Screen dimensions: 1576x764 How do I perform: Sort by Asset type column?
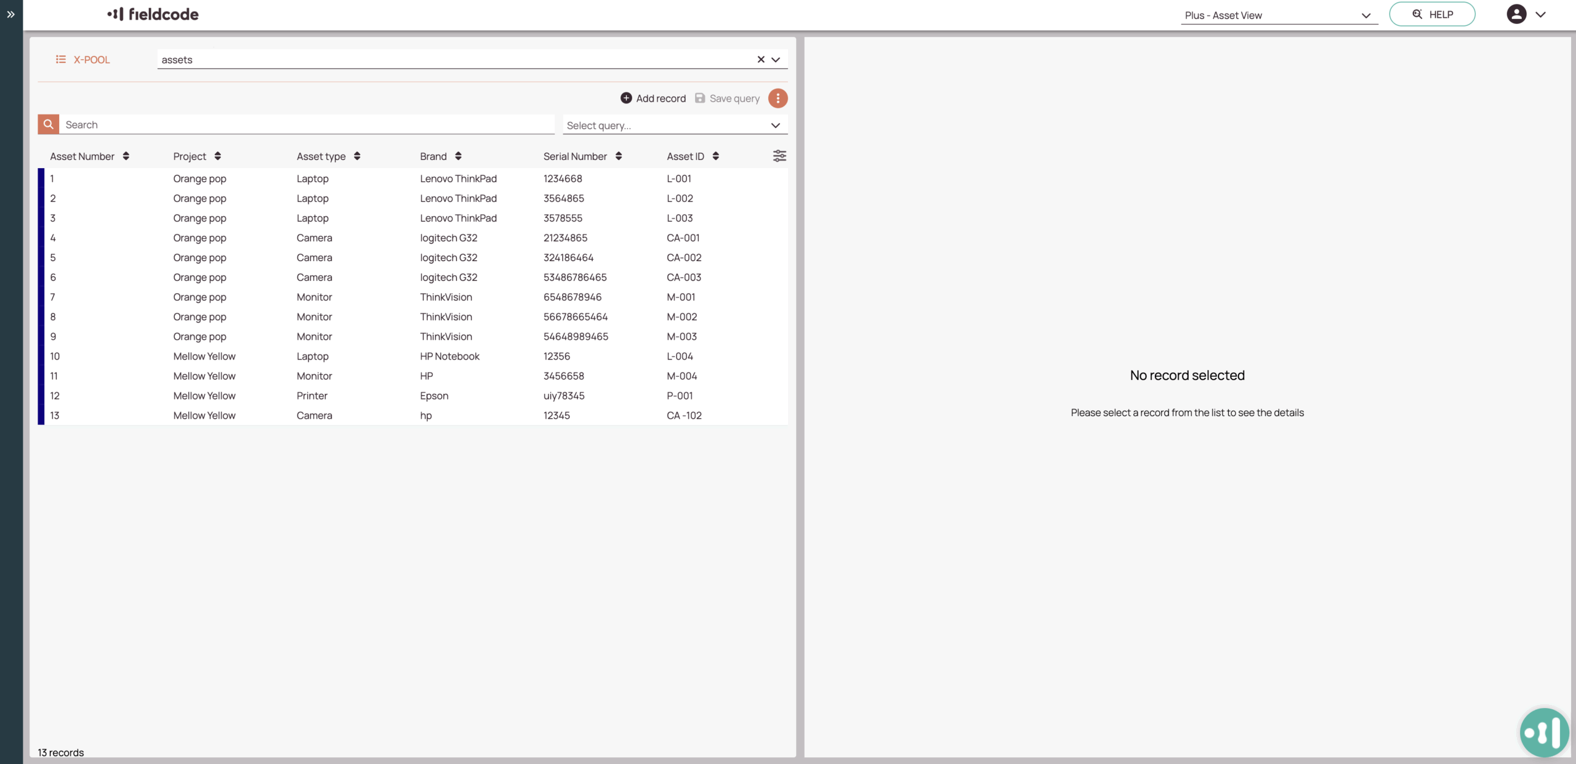tap(357, 156)
